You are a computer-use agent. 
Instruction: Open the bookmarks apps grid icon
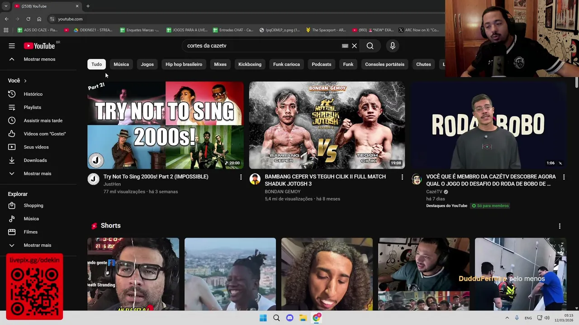tap(6, 30)
